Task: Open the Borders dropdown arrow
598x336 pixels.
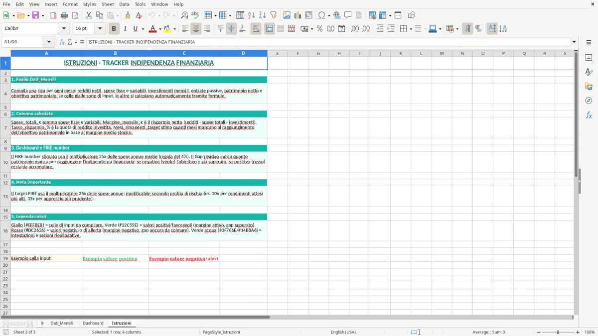Action: [411, 29]
